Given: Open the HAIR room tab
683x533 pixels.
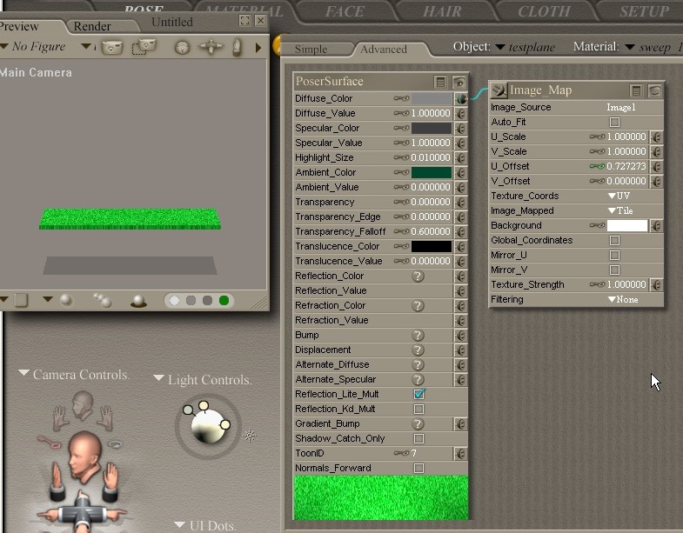Looking at the screenshot, I should [x=442, y=11].
